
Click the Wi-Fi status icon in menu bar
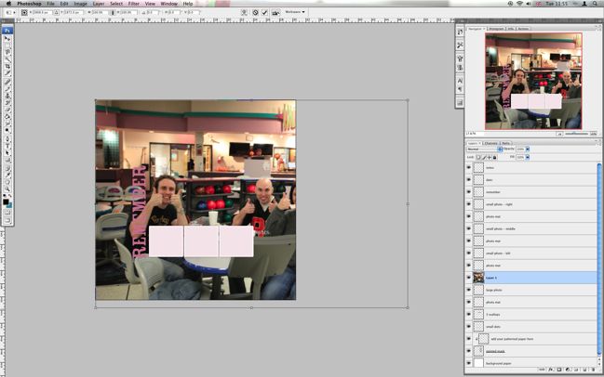coord(519,4)
